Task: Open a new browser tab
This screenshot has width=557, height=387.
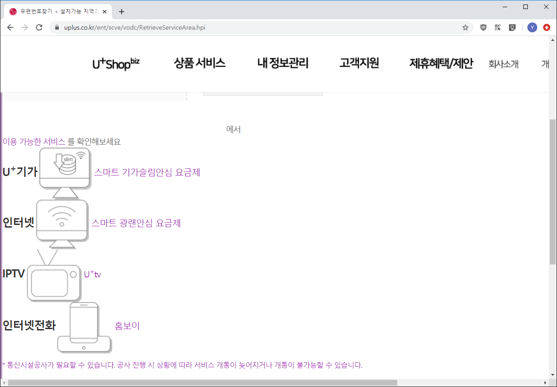Action: coord(121,12)
